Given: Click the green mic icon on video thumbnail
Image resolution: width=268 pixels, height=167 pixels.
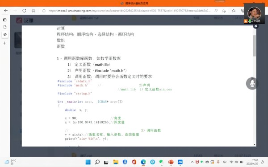Looking at the screenshot, I should [x=250, y=21].
